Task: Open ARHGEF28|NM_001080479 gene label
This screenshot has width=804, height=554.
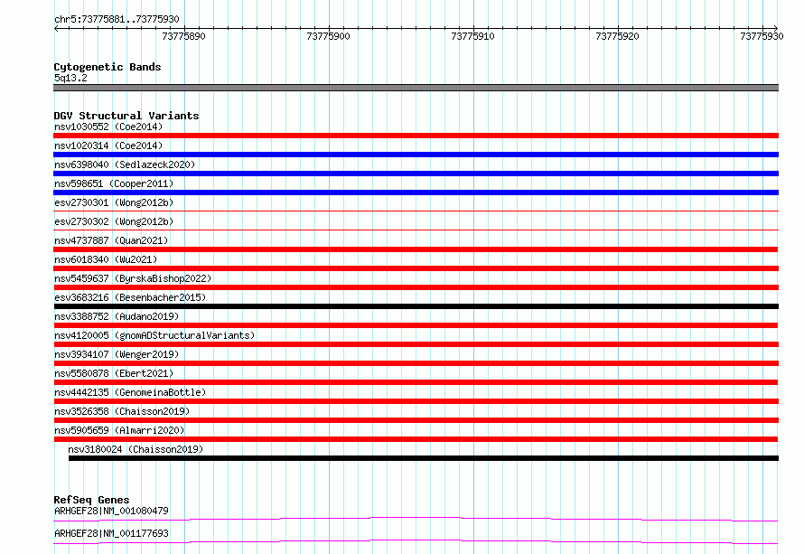Action: coord(111,511)
